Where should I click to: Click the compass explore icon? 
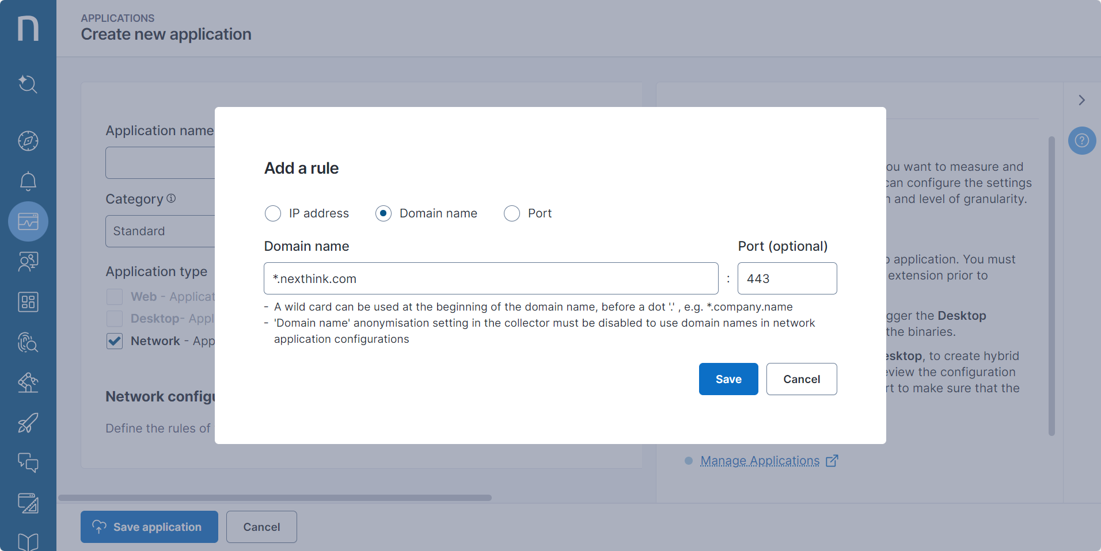point(28,141)
